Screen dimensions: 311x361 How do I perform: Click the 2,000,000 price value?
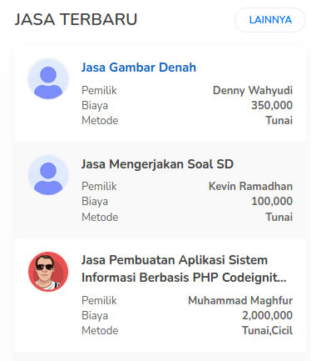268,315
